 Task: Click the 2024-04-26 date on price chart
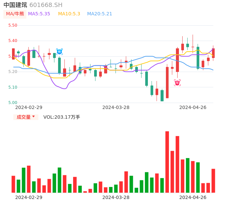193,107
